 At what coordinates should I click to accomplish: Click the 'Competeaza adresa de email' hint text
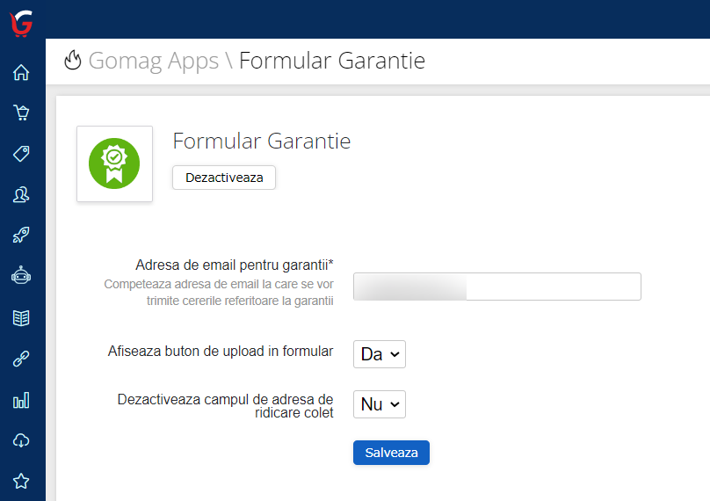pos(219,292)
